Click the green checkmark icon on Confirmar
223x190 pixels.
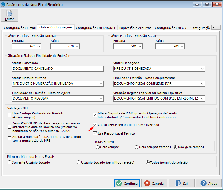pyautogui.click(x=119, y=183)
